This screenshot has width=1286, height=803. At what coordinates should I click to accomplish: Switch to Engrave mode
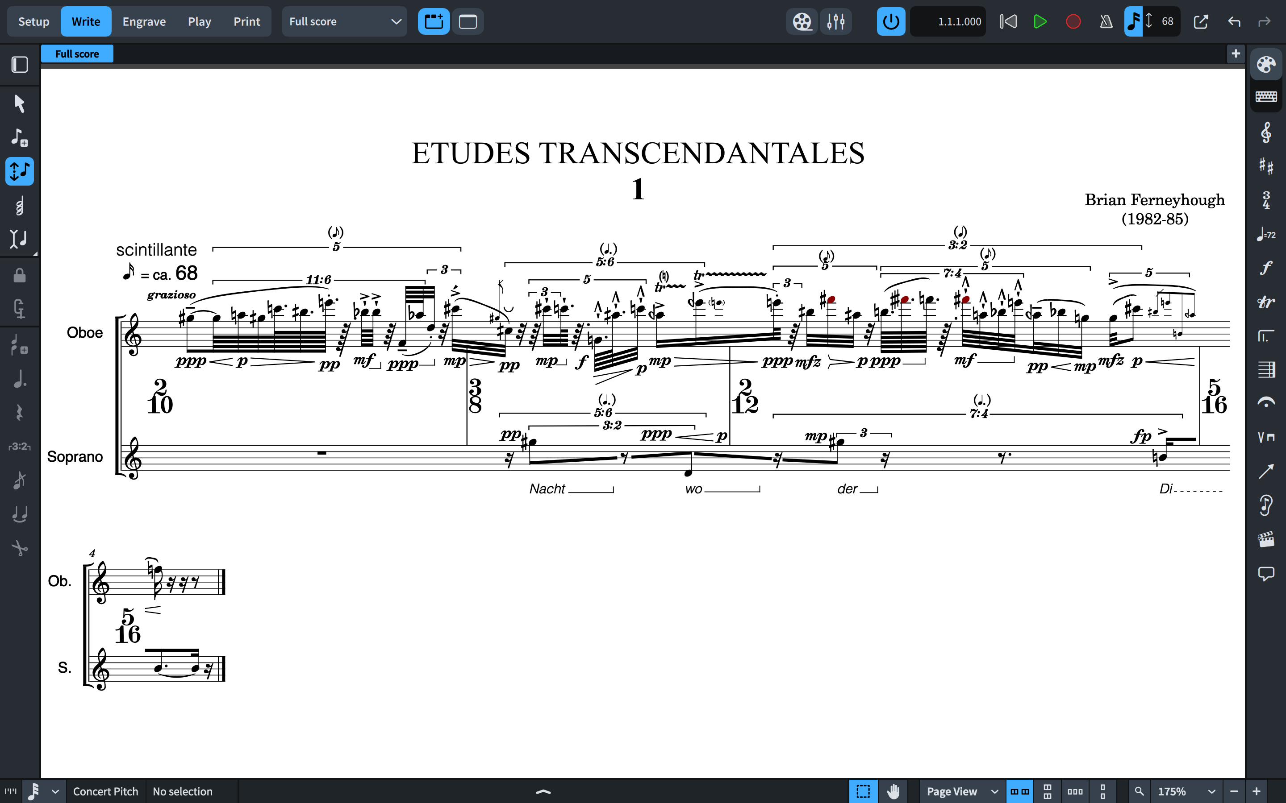(x=144, y=22)
